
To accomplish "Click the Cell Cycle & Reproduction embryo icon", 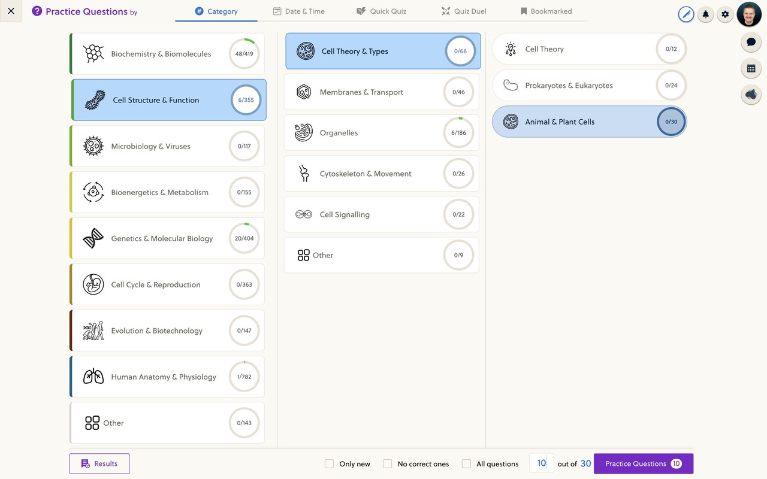I will point(93,284).
